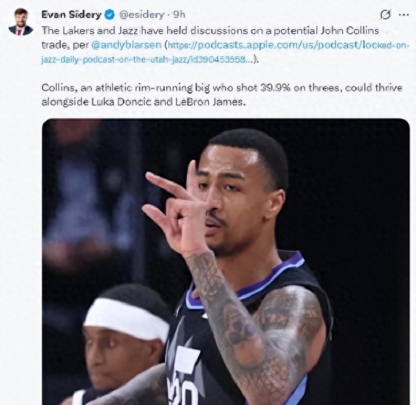The width and height of the screenshot is (416, 405).
Task: Click the text line mentioning Luka Doncic
Action: [144, 102]
